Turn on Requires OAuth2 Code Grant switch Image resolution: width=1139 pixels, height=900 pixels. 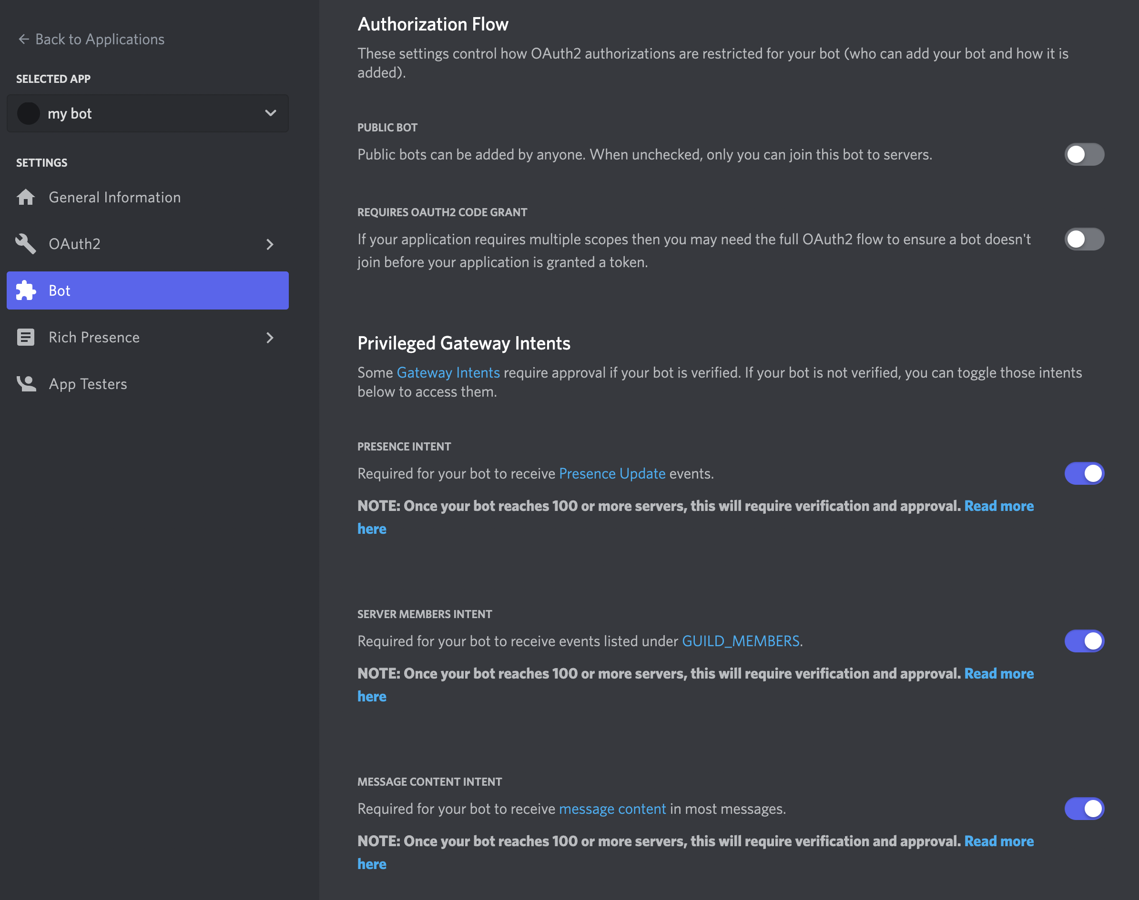1084,239
